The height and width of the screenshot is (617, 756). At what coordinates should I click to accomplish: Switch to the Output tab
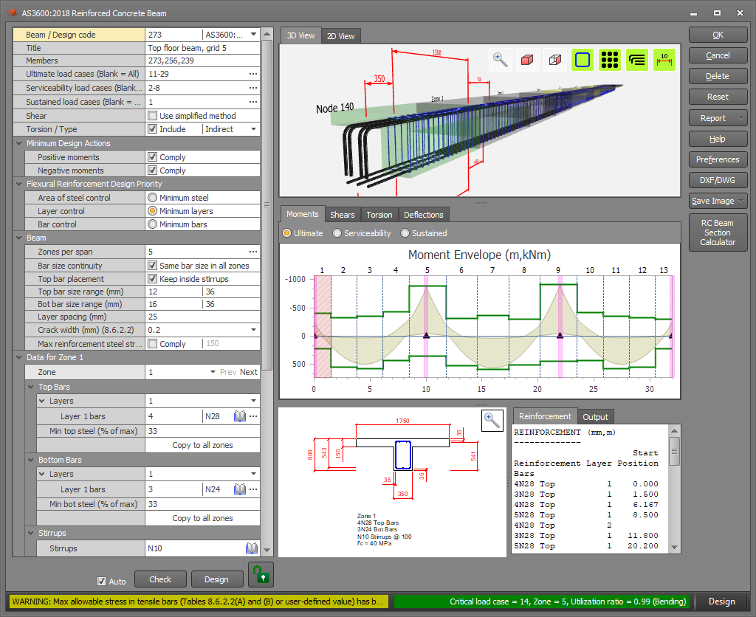596,417
